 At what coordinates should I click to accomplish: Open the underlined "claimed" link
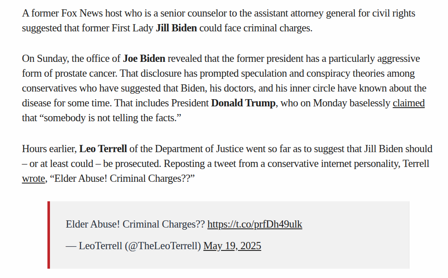coord(409,103)
